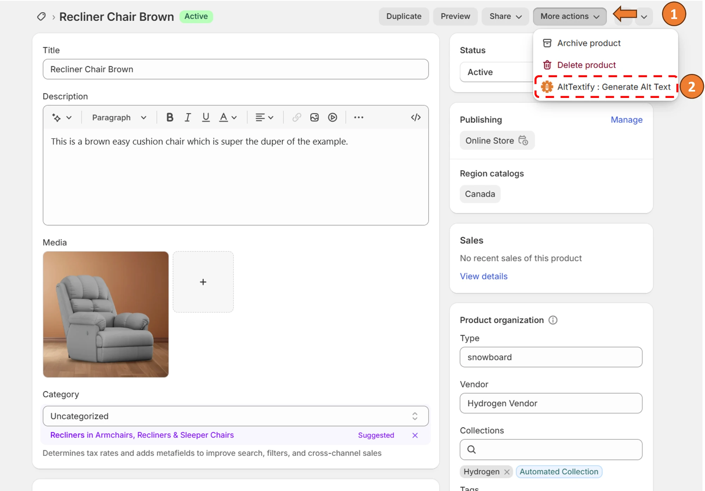The image size is (705, 491).
Task: Insert a video into the description
Action: [x=332, y=117]
